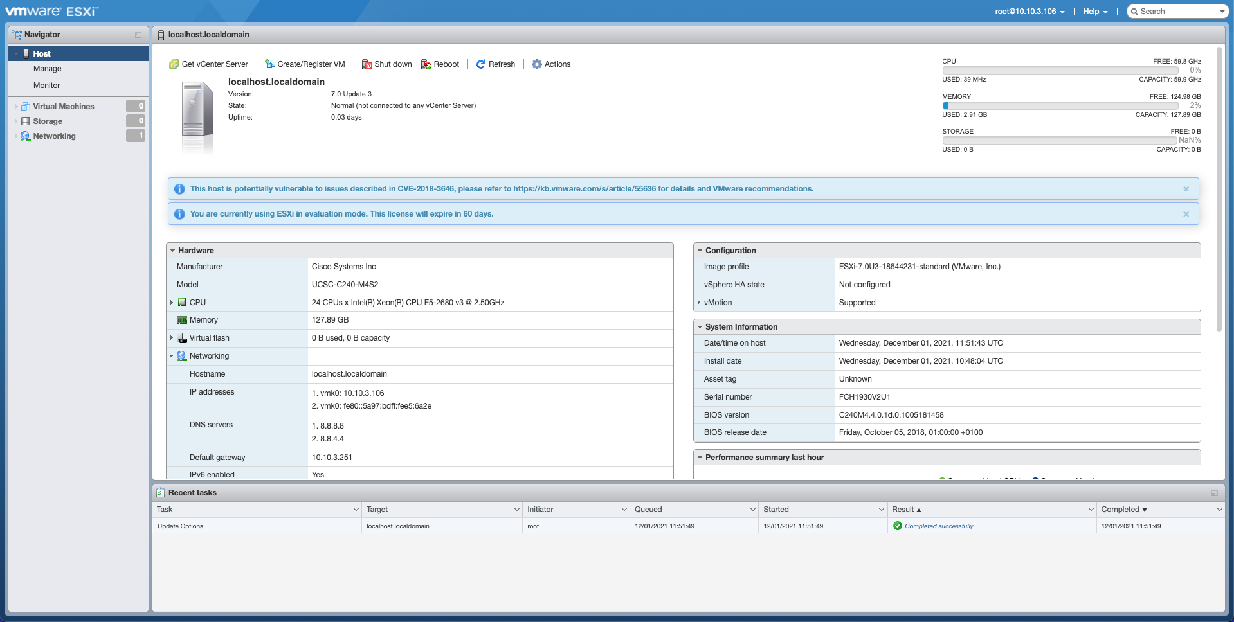Expand the vMotion row
Viewport: 1234px width, 622px height.
tap(699, 303)
